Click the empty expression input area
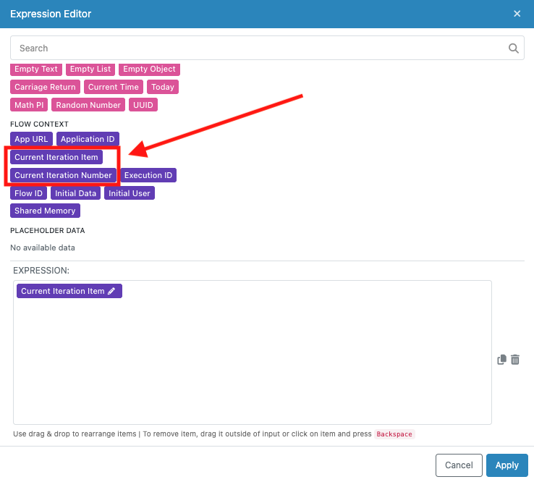Viewport: 534px width, 482px height. [x=252, y=362]
